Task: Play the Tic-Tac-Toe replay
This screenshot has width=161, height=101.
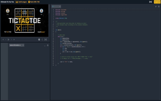Action: coord(9,39)
